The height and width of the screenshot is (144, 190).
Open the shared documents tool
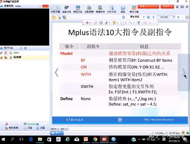pyautogui.click(x=55, y=9)
